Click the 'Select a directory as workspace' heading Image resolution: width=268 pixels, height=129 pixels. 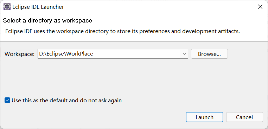[47, 20]
